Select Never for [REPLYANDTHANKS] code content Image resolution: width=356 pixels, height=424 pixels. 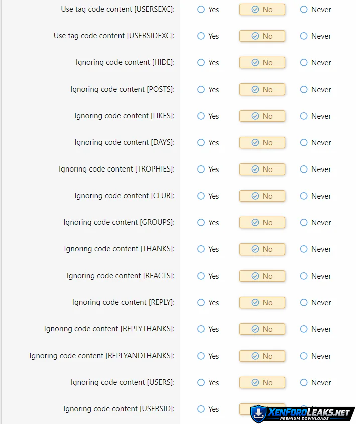coord(304,356)
